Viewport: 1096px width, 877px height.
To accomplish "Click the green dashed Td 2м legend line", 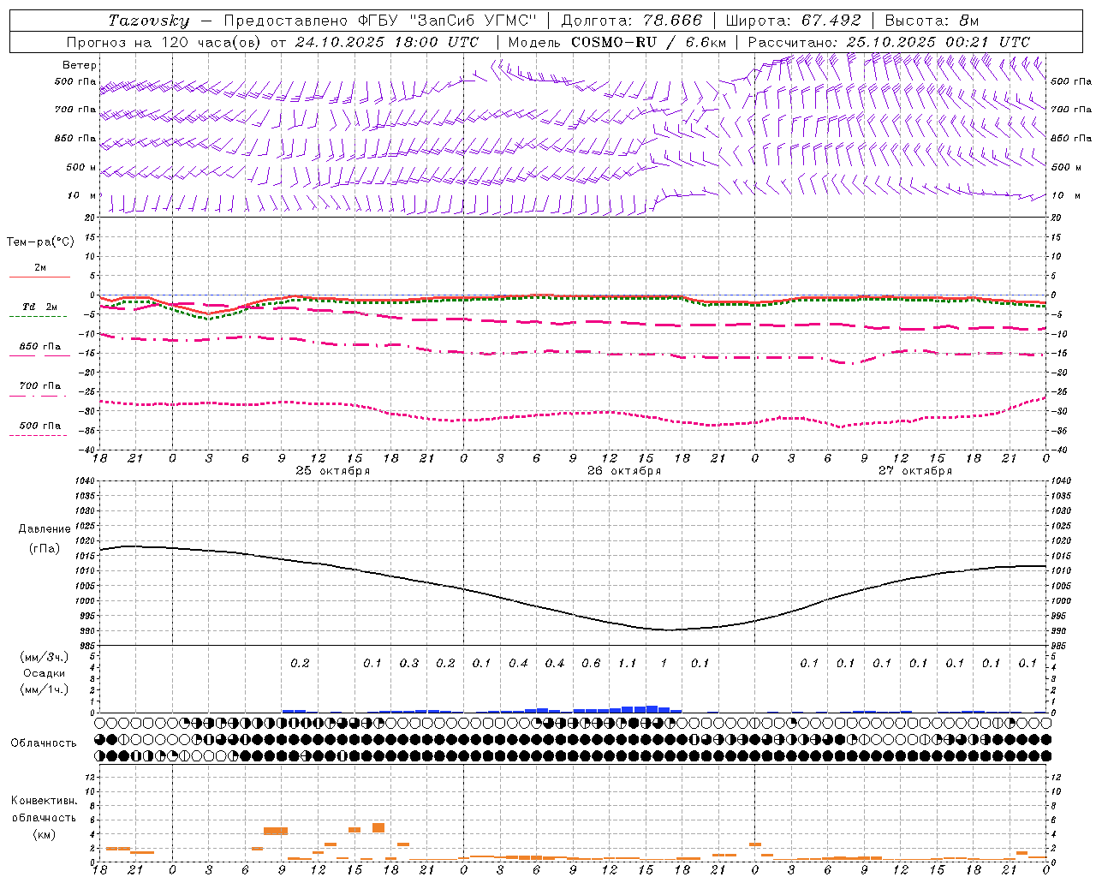I will [38, 316].
